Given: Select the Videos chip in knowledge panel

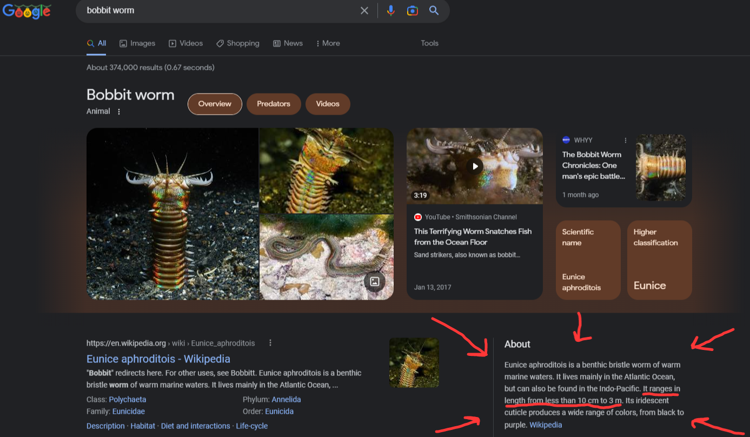Looking at the screenshot, I should (328, 104).
